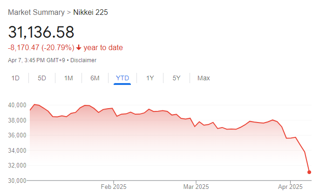Click the Apr 2025 axis label
The image size is (313, 194).
coord(290,187)
